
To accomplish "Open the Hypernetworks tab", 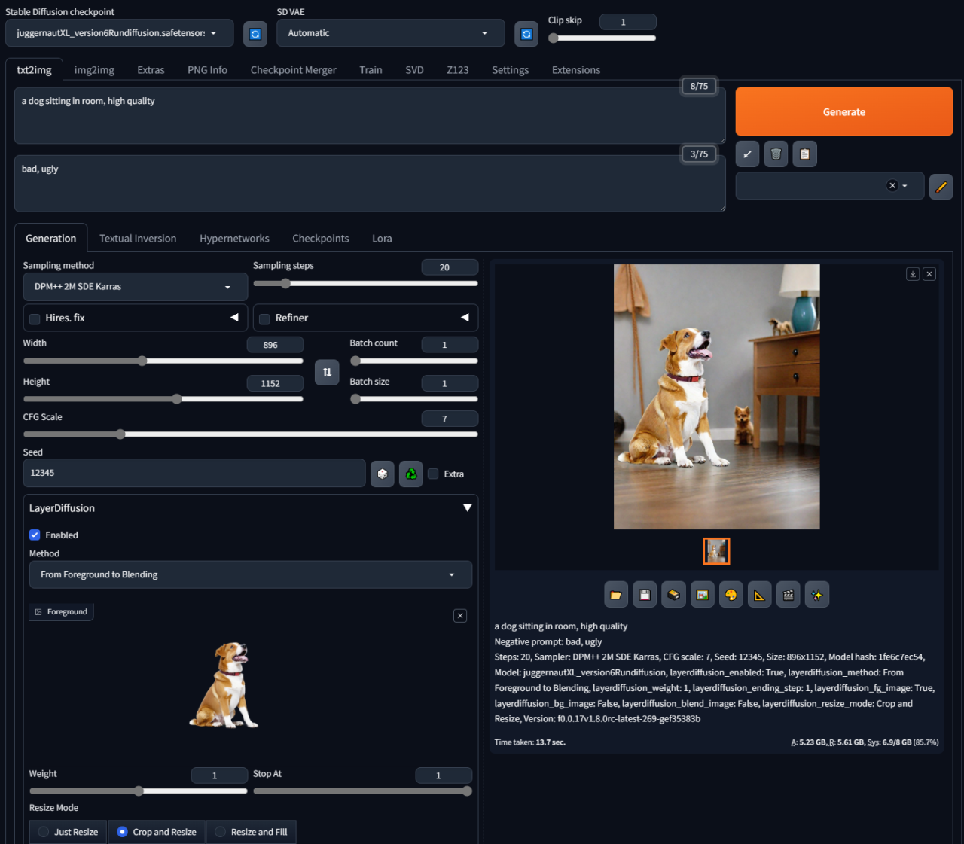I will pos(234,239).
